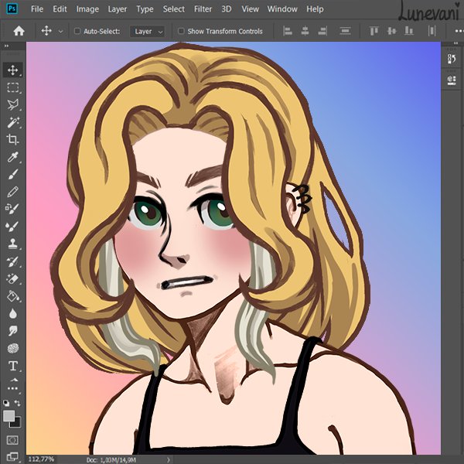
Task: Expand the tool preset dropdown arrow
Action: 60,32
